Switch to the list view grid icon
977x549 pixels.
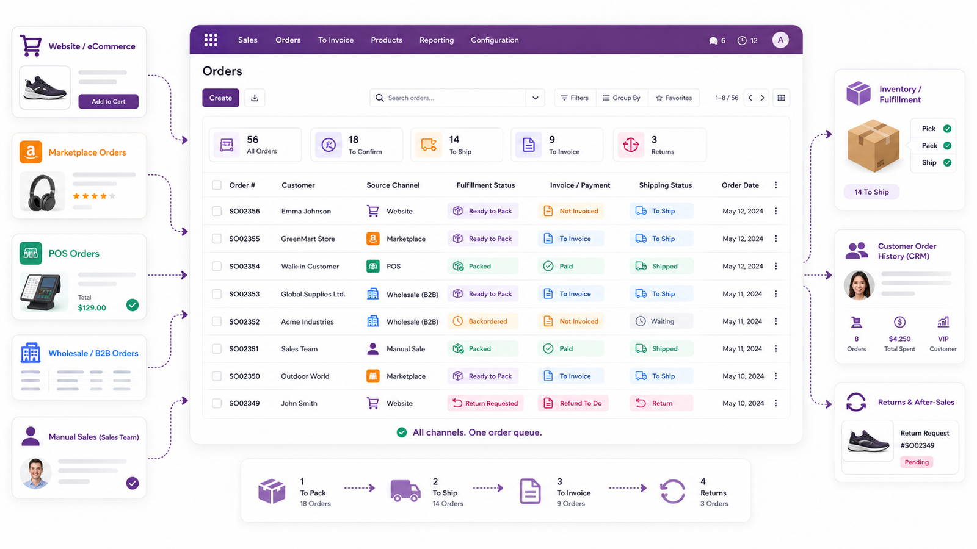coord(781,98)
